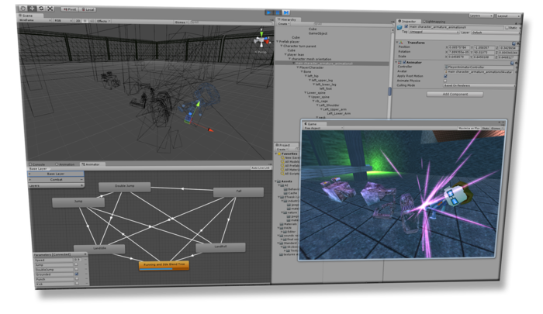
Task: Click the GameObject cube icon in Inspector
Action: (x=400, y=27)
